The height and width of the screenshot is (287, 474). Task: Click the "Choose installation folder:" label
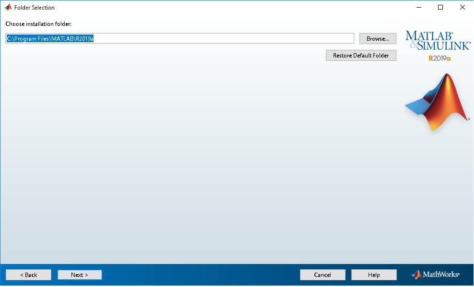[38, 24]
